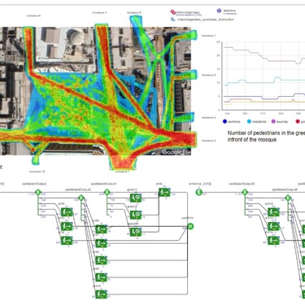Select the pedSelectOutput1 diamond block
The height and width of the screenshot is (305, 305).
tap(107, 193)
